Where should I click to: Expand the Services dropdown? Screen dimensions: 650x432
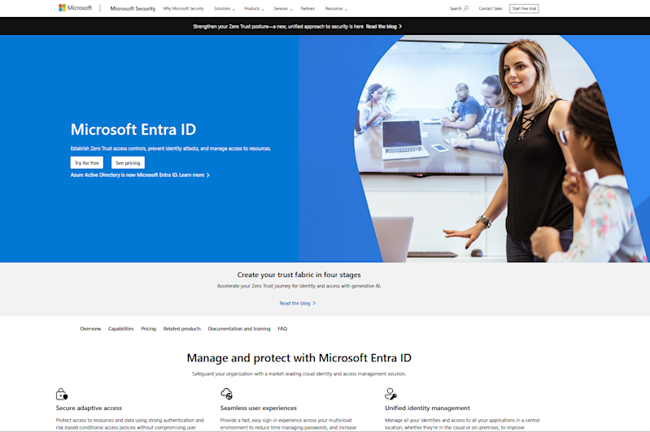click(283, 8)
